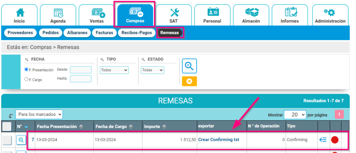Open the Pedidos submenu
This screenshot has width=356, height=153.
click(x=51, y=33)
